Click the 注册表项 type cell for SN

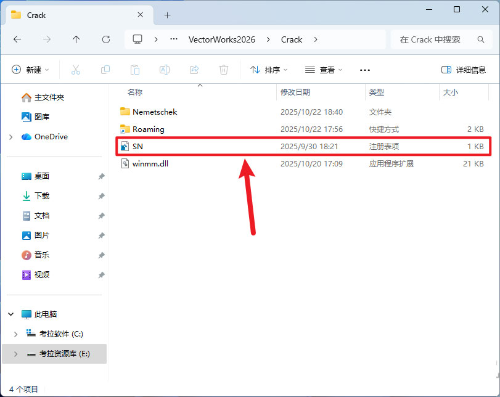pyautogui.click(x=384, y=146)
